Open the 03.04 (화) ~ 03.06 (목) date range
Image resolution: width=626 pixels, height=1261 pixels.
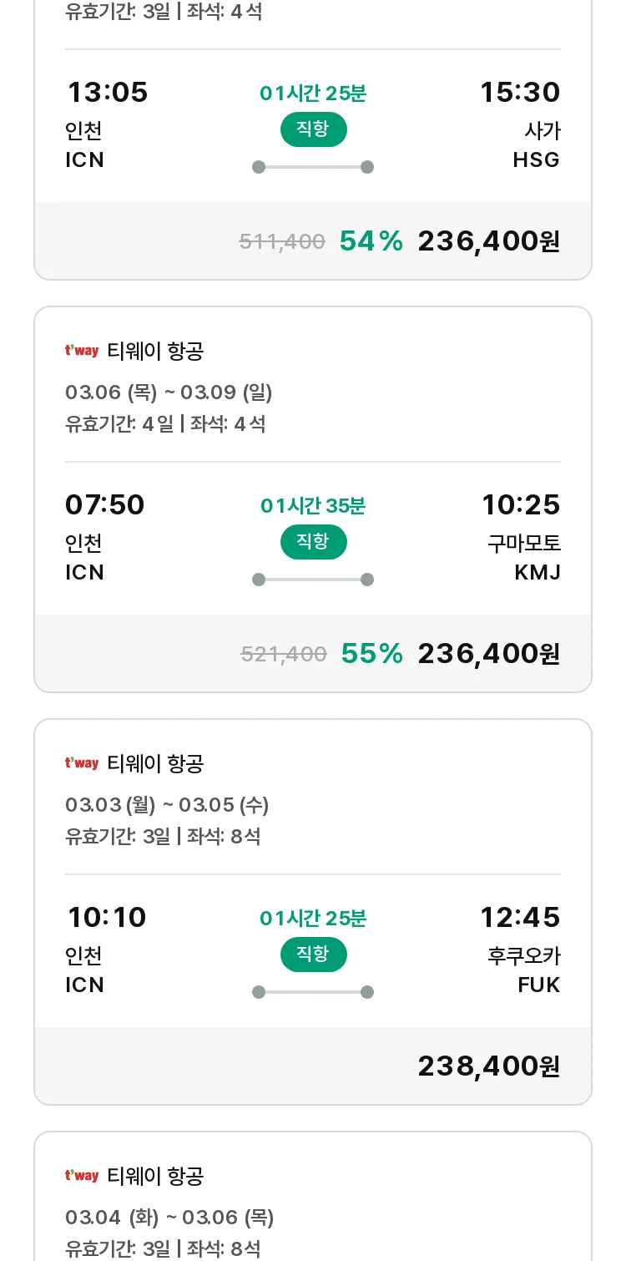coord(169,1218)
